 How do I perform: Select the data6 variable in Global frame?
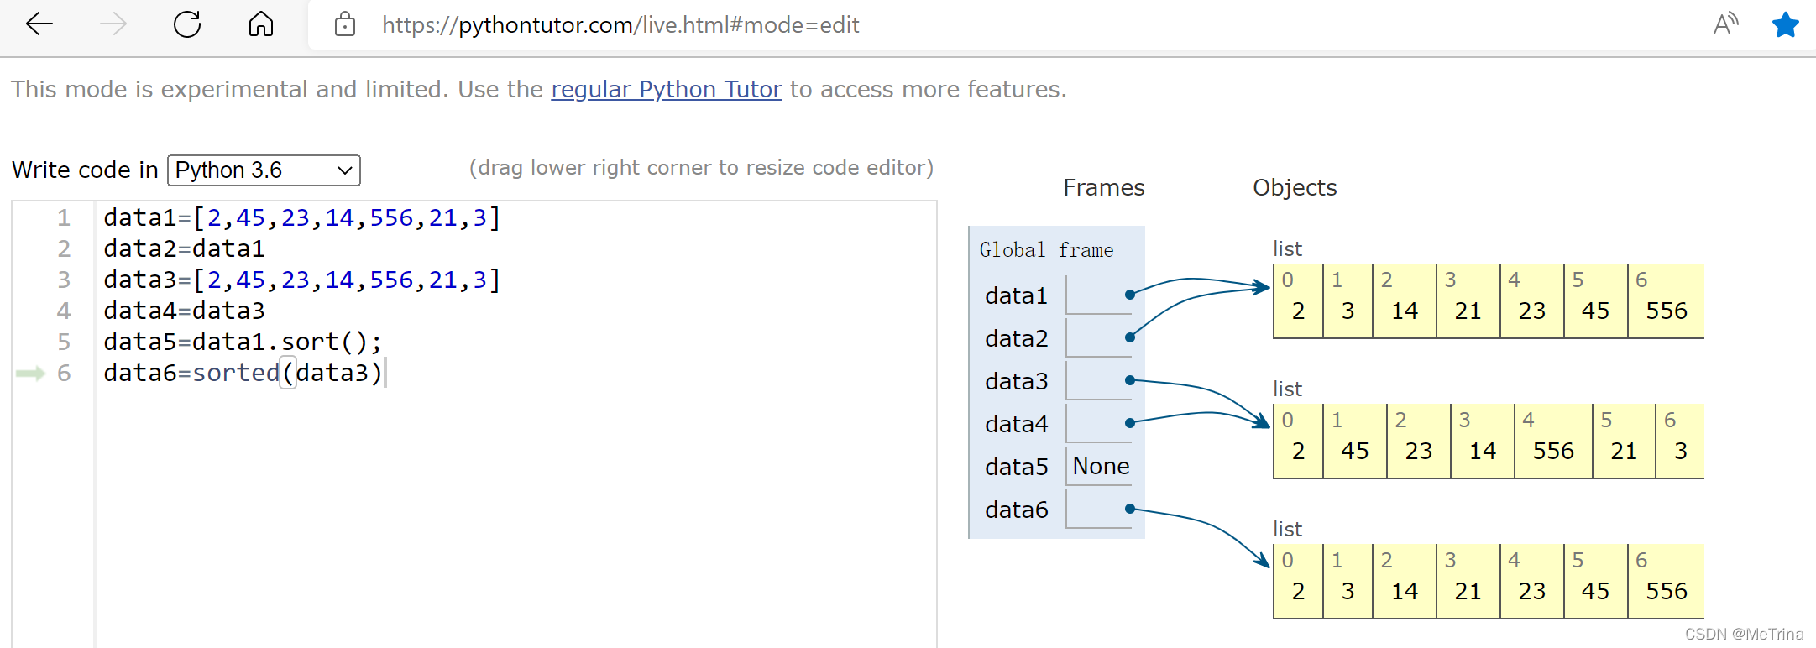(1016, 510)
